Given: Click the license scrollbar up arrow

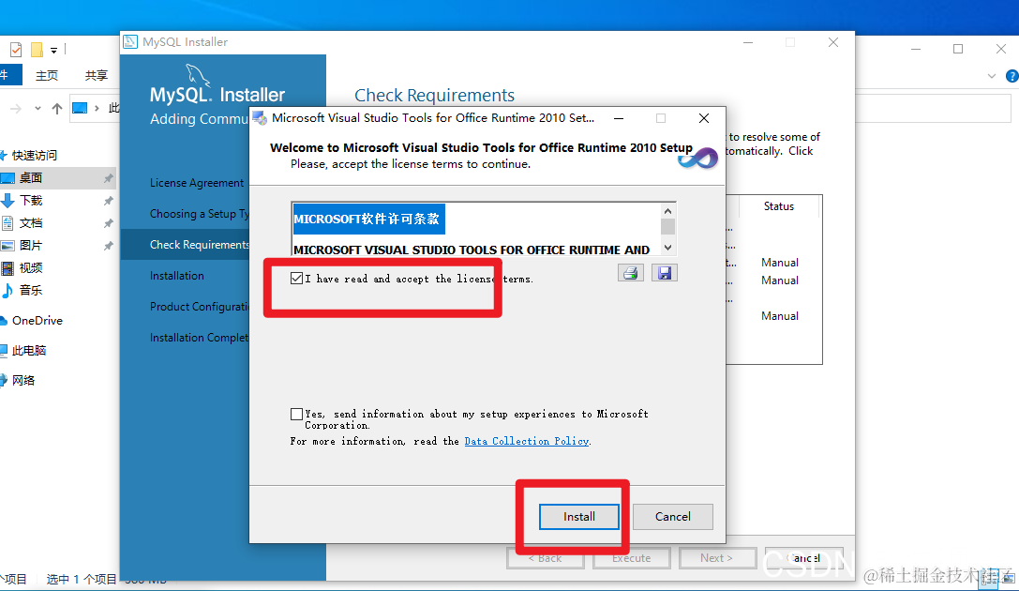Looking at the screenshot, I should [x=667, y=211].
